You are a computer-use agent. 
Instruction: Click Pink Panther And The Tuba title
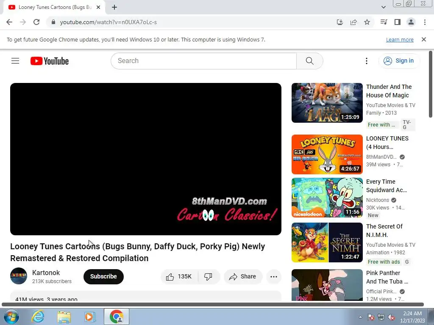point(387,277)
